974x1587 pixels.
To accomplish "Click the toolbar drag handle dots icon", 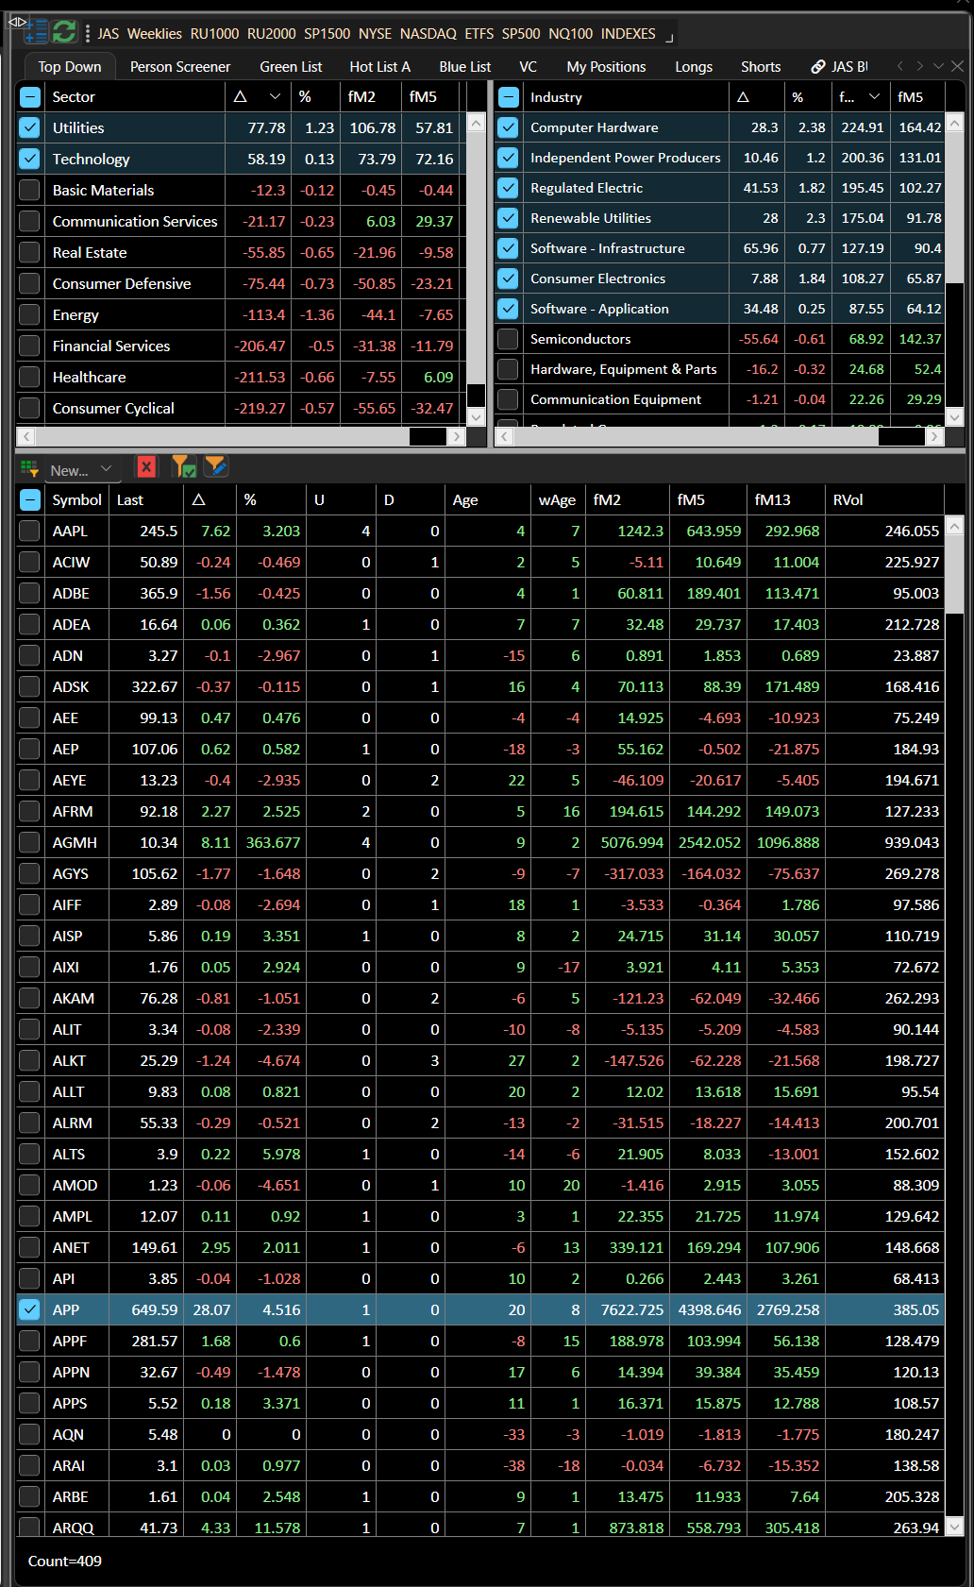I will [x=88, y=34].
